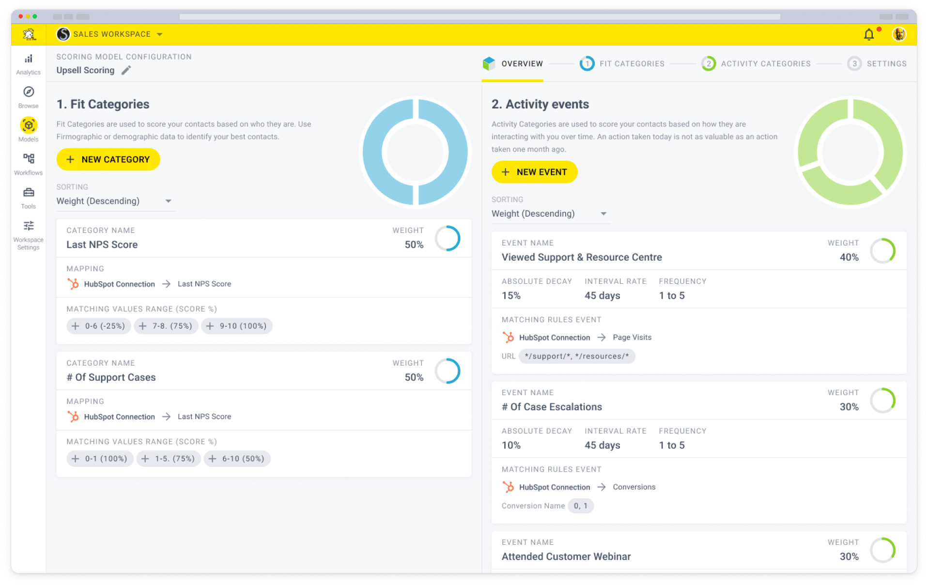
Task: Open the Models section icon
Action: (29, 126)
